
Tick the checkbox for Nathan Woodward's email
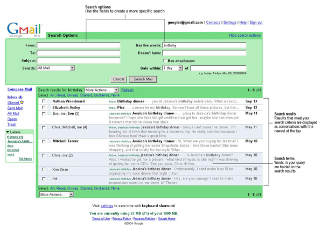tap(44, 101)
